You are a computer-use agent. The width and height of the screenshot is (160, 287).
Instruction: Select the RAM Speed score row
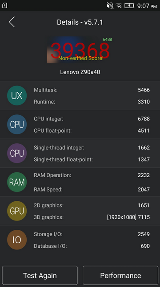click(x=92, y=189)
